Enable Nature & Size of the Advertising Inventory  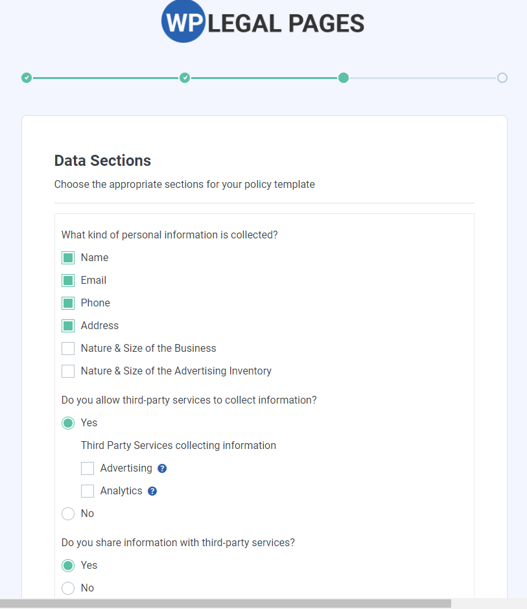pos(67,371)
